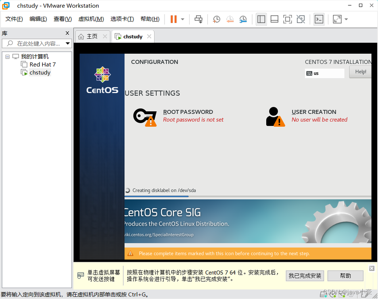Click the orange warning icon in banner
This screenshot has width=378, height=299.
(130, 253)
